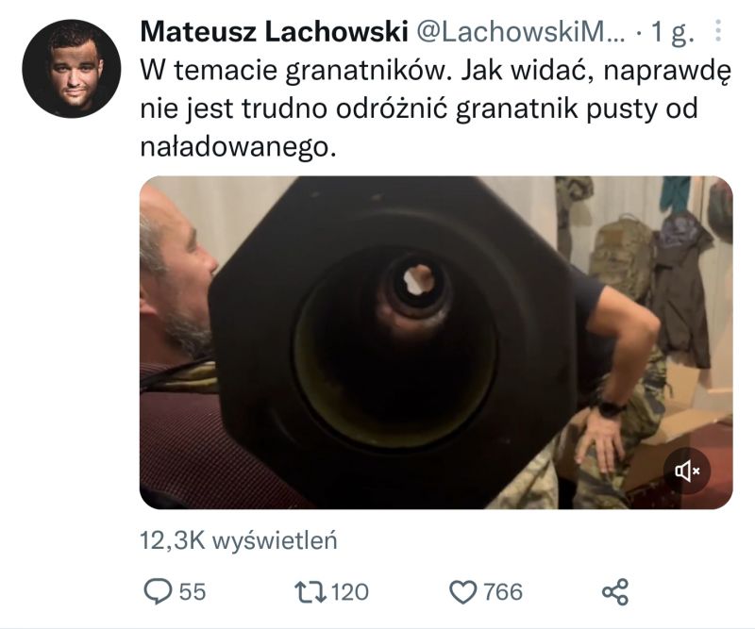Like the tweet with the heart icon
The width and height of the screenshot is (755, 629).
click(x=462, y=592)
